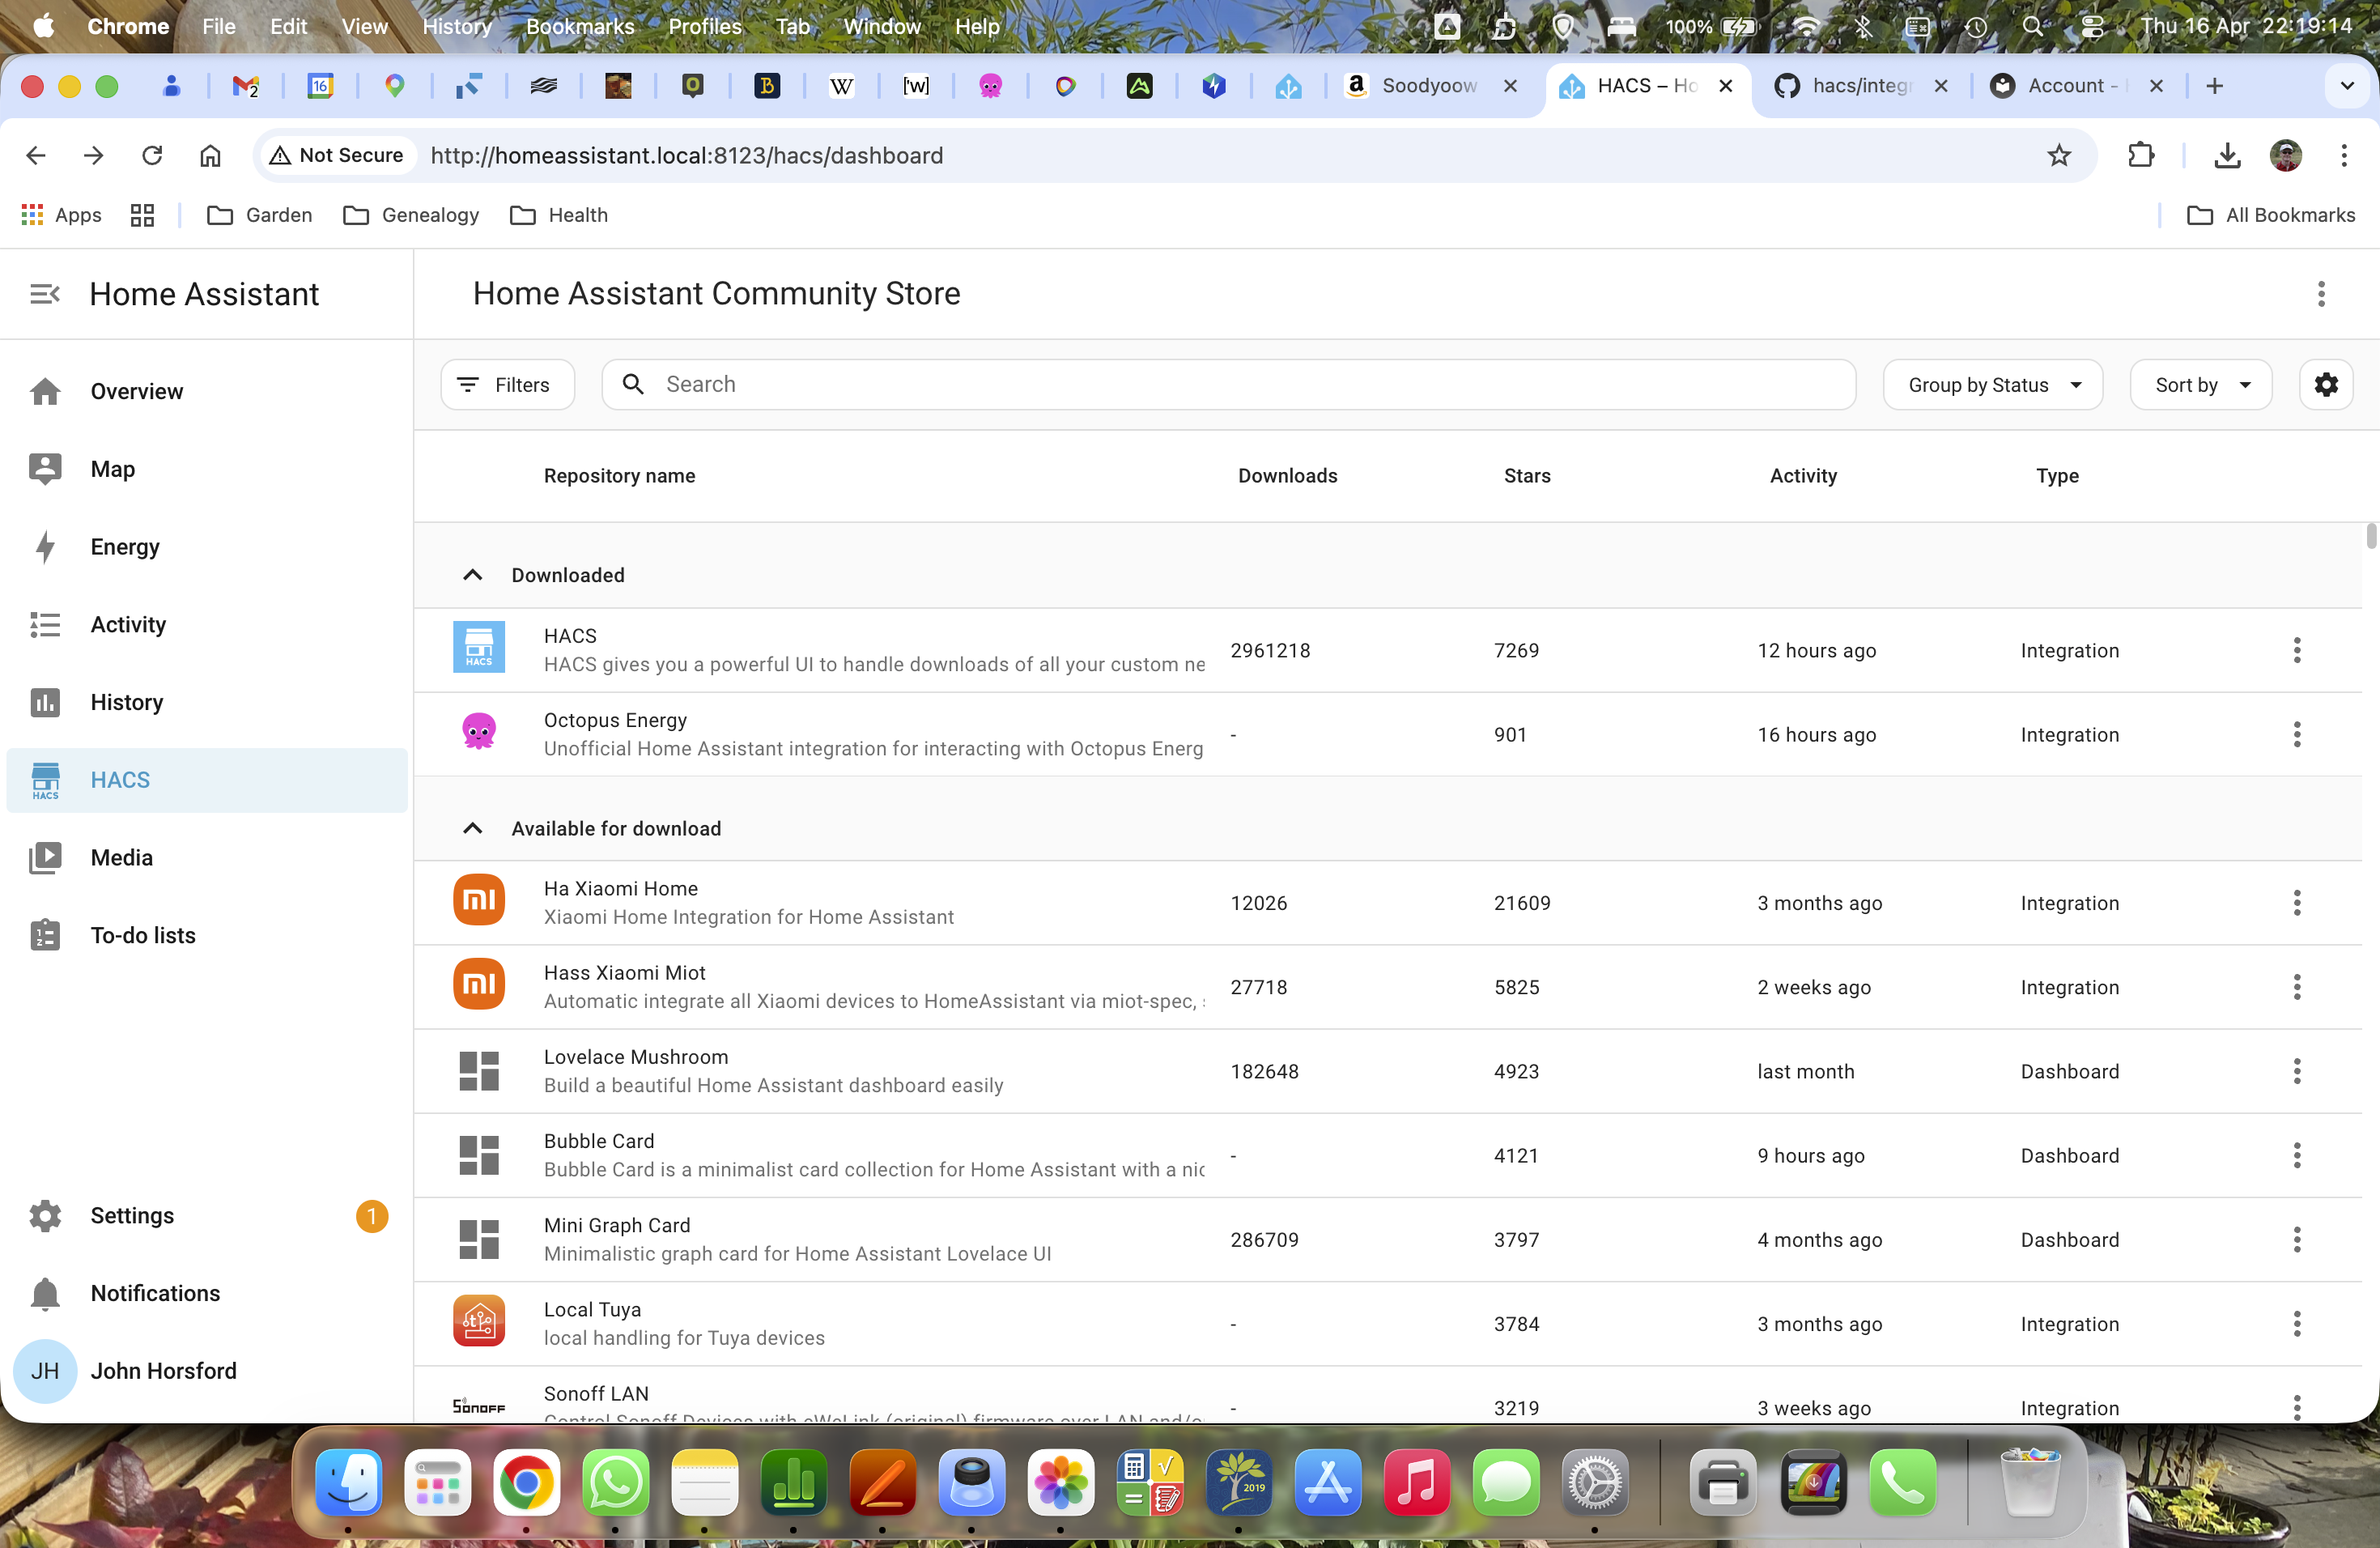Open the Energy panel in sidebar
The image size is (2380, 1548).
pos(124,547)
